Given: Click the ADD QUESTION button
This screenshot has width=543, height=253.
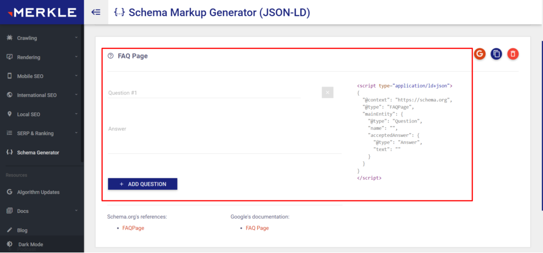Looking at the screenshot, I should (x=143, y=184).
